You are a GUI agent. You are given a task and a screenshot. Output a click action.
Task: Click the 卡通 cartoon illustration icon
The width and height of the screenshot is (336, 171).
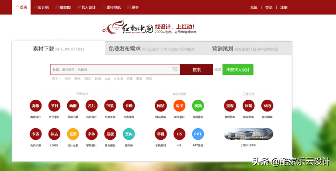[129, 106]
